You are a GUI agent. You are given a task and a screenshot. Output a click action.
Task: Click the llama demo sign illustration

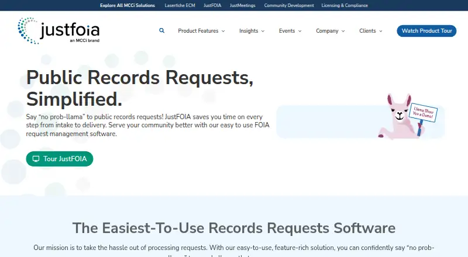(x=423, y=113)
